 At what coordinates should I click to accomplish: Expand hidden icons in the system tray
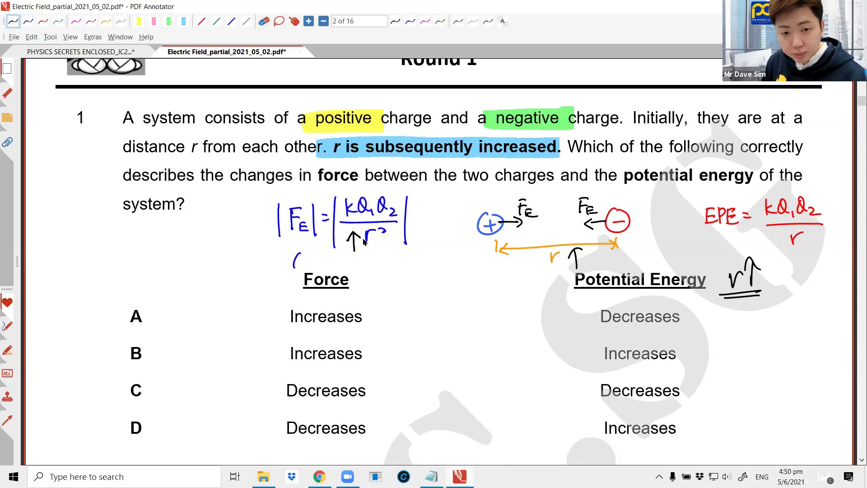click(x=659, y=477)
